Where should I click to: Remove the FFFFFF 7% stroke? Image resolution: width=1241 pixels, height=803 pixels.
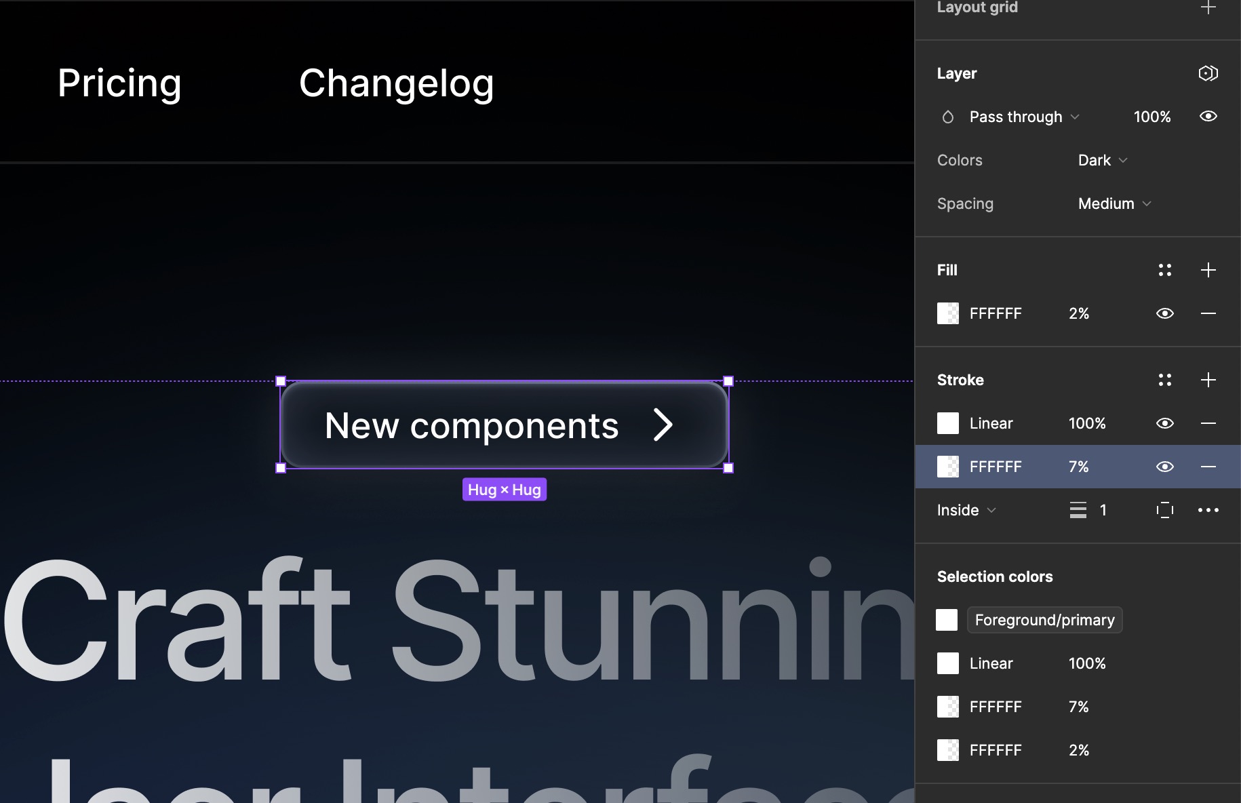pyautogui.click(x=1210, y=467)
